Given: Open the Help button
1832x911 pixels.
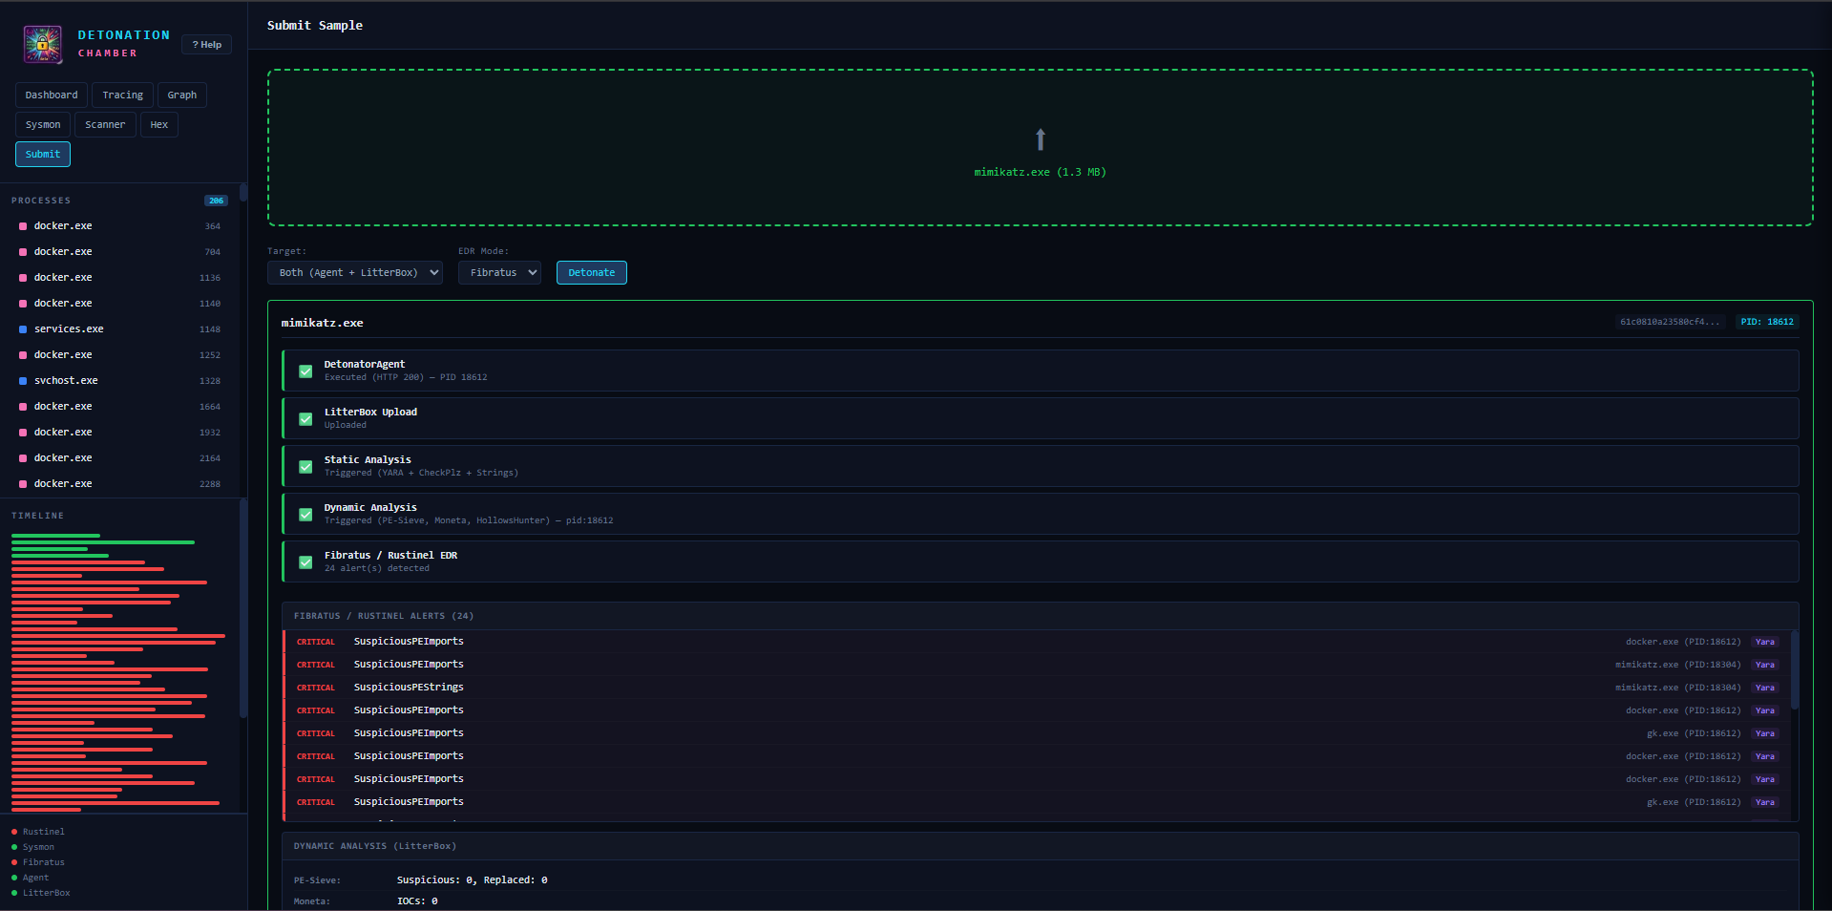Looking at the screenshot, I should coord(206,45).
